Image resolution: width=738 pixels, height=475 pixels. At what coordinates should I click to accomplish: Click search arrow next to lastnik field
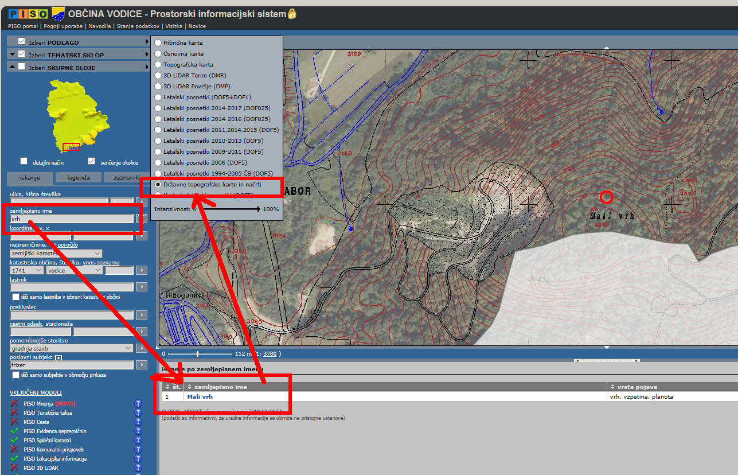[x=141, y=287]
